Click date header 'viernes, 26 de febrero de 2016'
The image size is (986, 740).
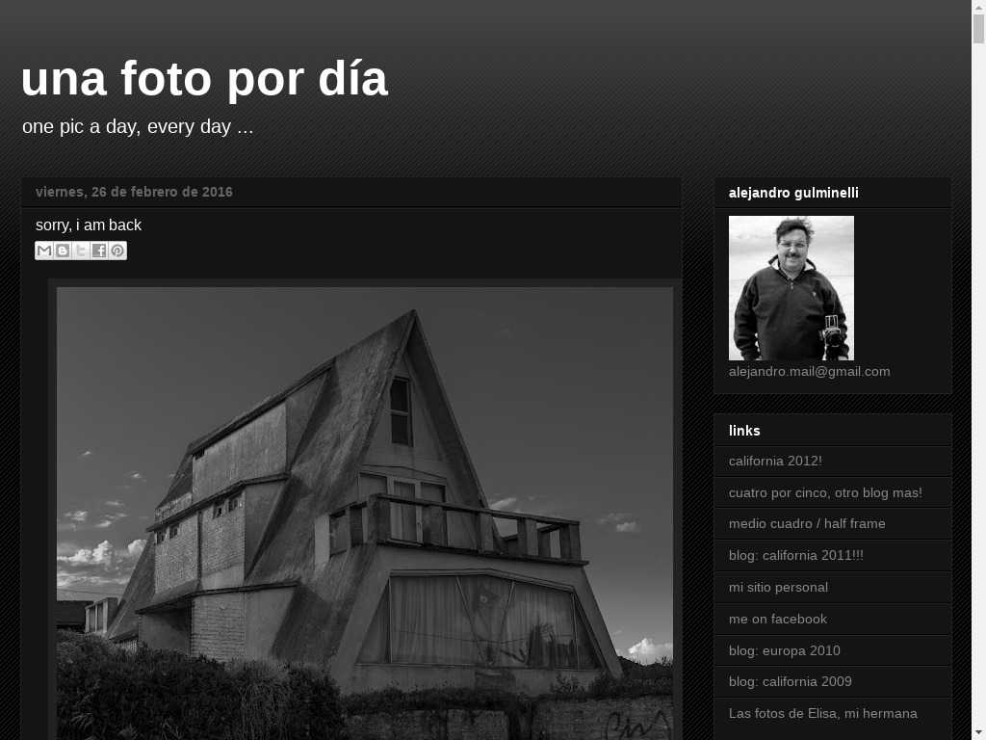134,192
